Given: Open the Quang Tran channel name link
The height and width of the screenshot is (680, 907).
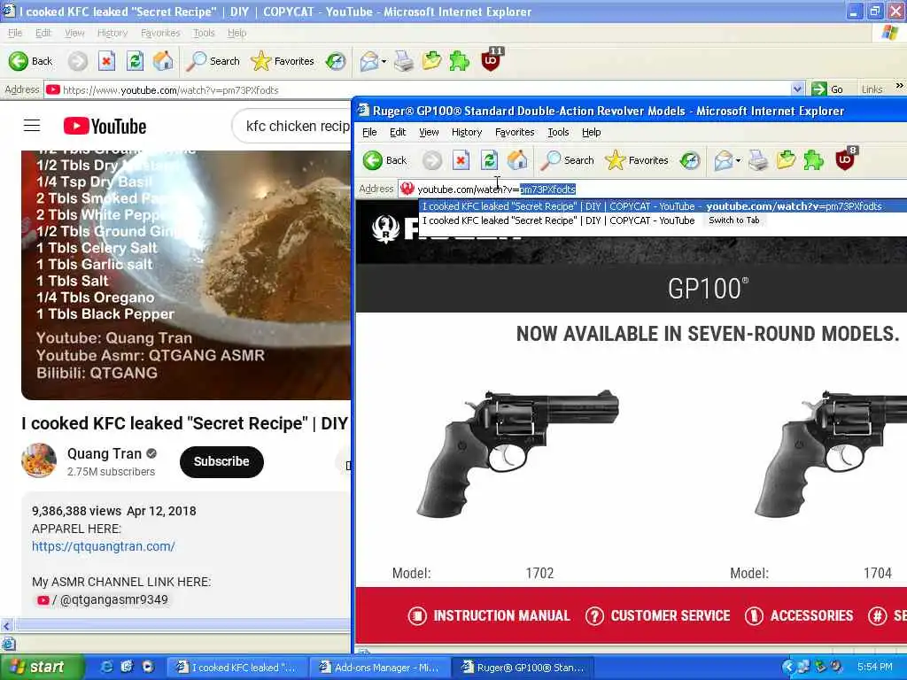Looking at the screenshot, I should coord(105,454).
